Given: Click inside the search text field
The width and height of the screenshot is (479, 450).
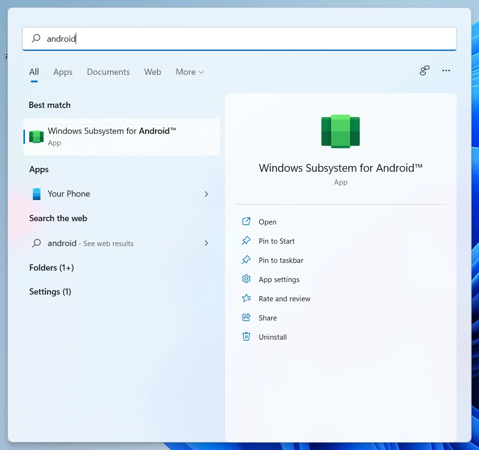Looking at the screenshot, I should coord(239,38).
